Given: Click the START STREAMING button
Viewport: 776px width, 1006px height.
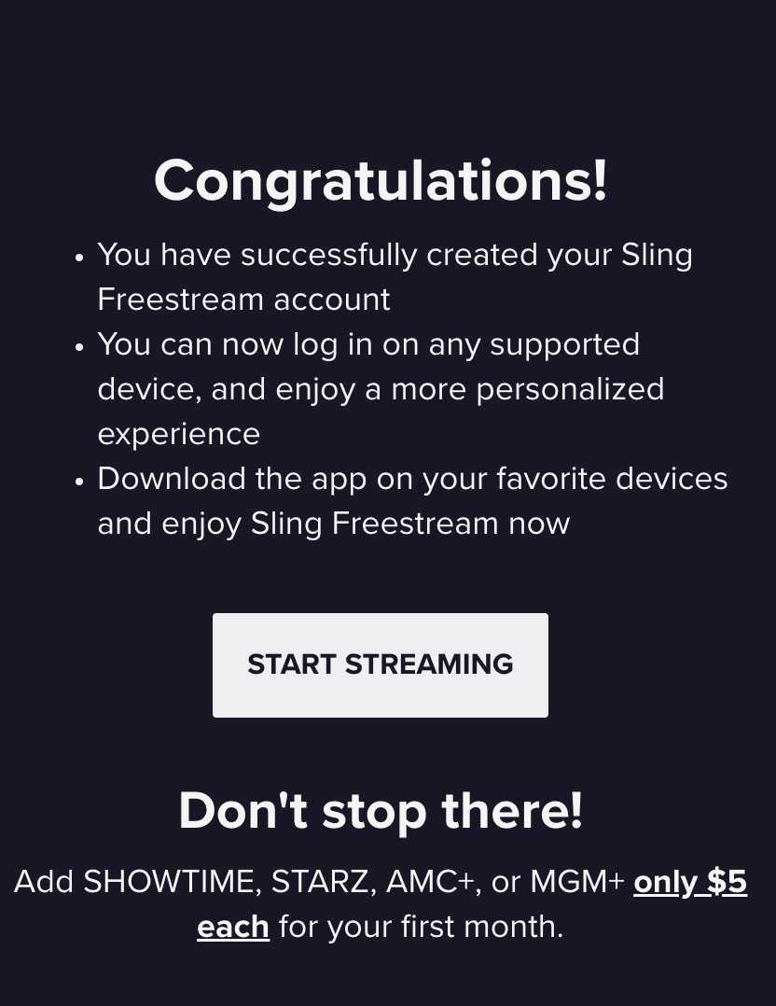Looking at the screenshot, I should click(x=380, y=664).
